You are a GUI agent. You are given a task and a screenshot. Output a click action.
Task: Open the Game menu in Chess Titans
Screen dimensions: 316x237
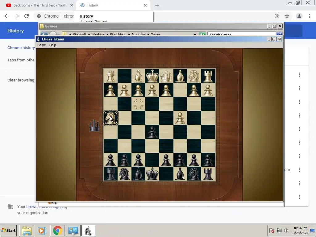pyautogui.click(x=42, y=45)
